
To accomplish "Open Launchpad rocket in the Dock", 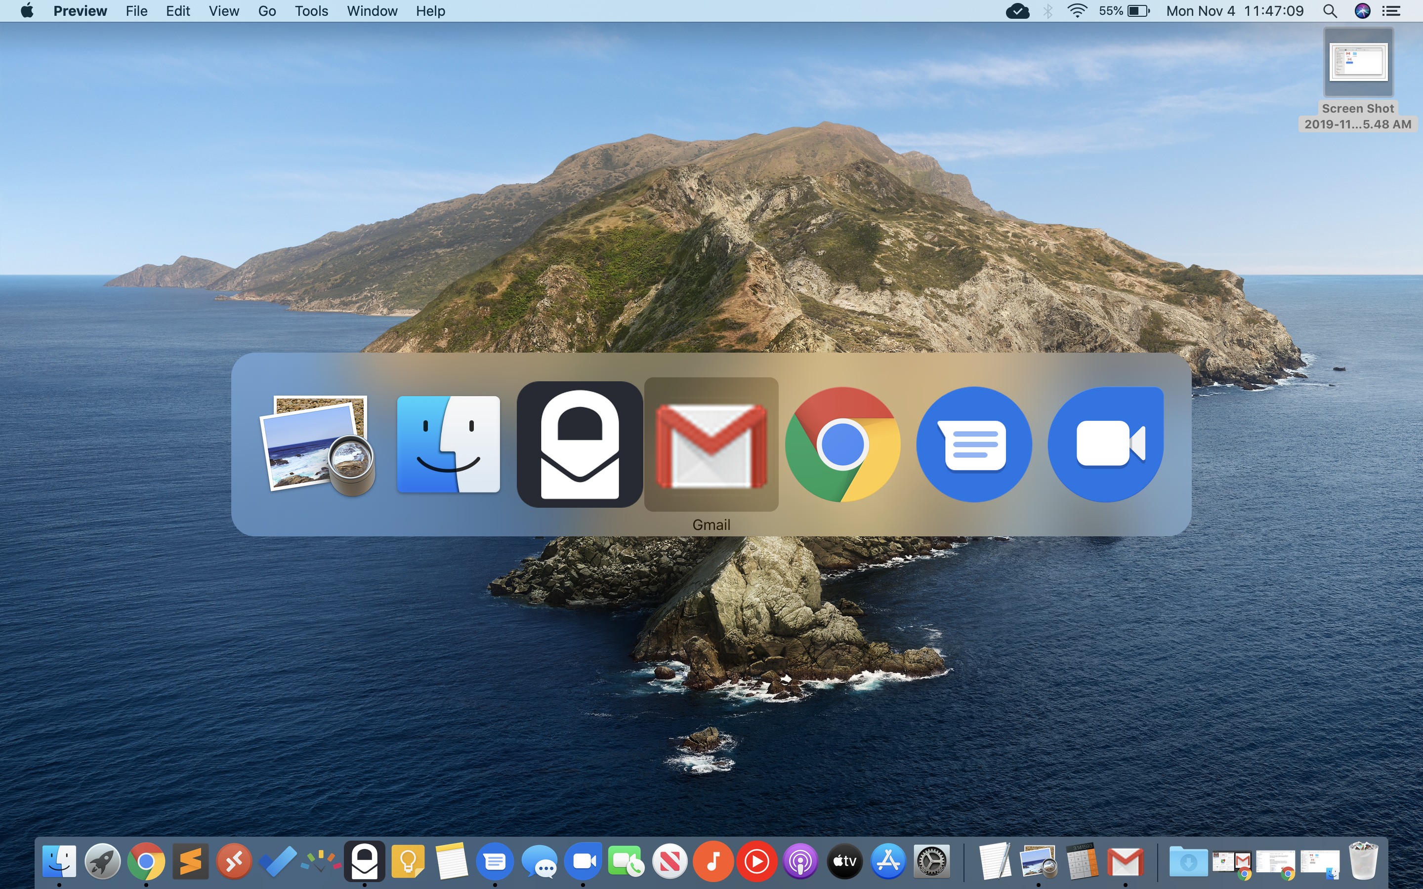I will click(102, 862).
